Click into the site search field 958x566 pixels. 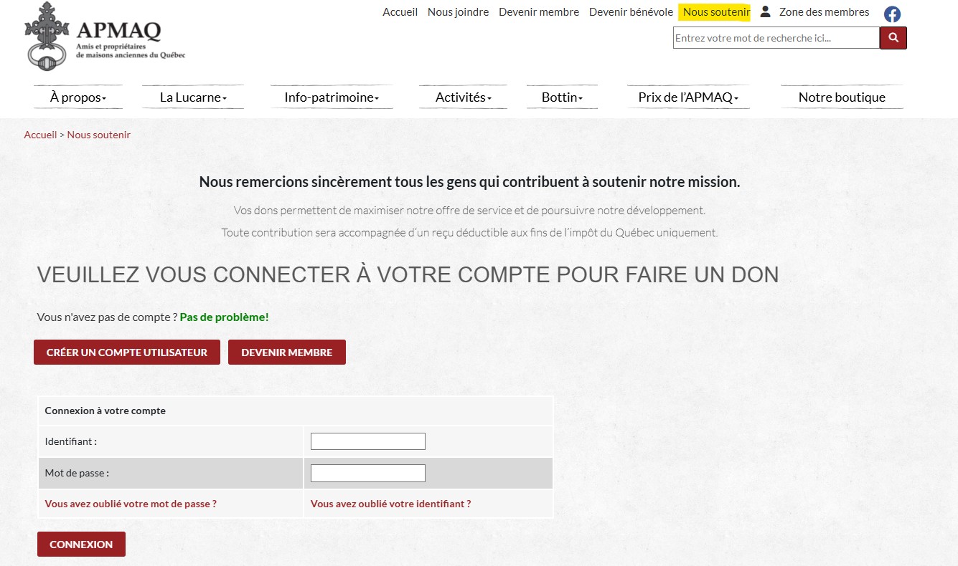776,38
